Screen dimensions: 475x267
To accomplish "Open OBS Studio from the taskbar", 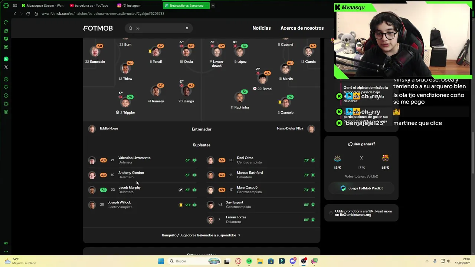I will coord(304,261).
